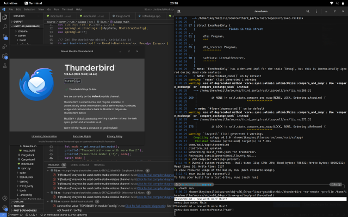Viewport: 348px width, 217px height.
Task: Click errors and warnings count in status bar
Action: pos(31,215)
